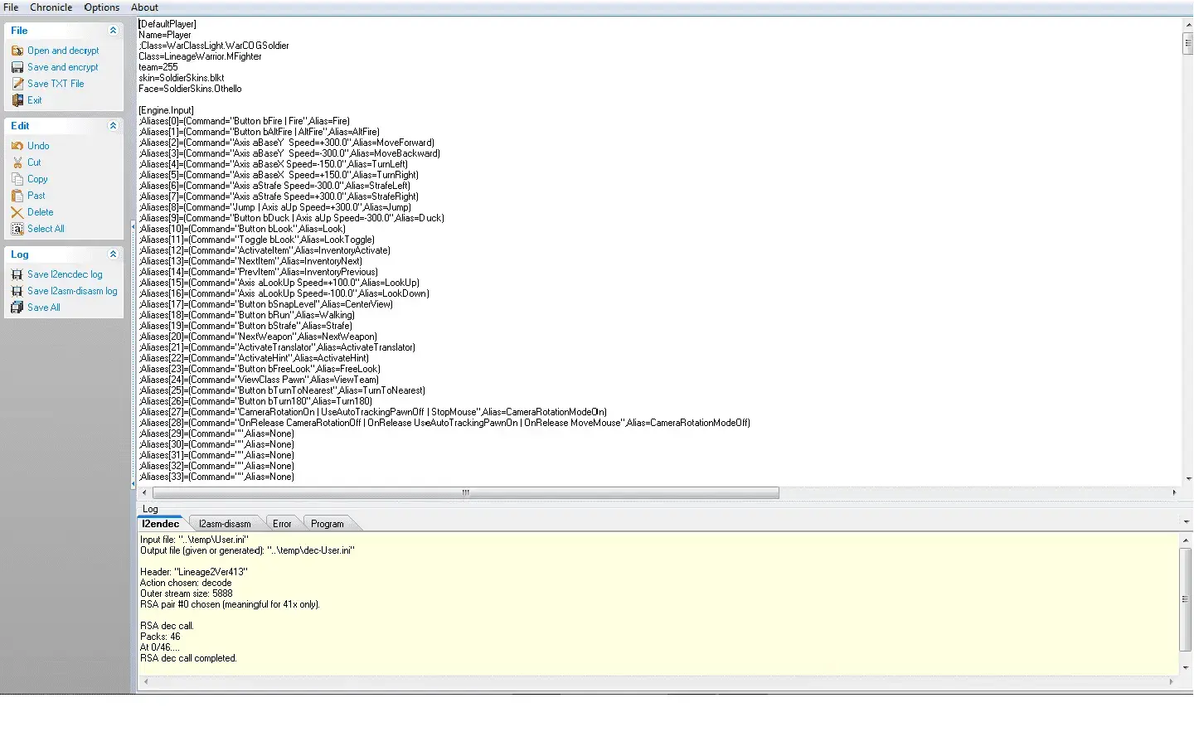
Task: Click the team=255 line
Action: [158, 67]
